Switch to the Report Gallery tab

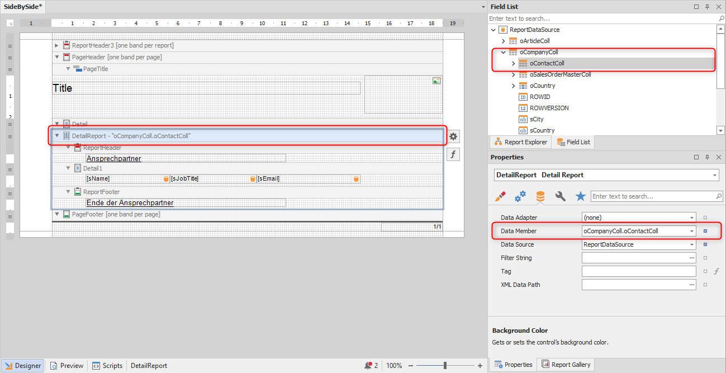(x=566, y=365)
